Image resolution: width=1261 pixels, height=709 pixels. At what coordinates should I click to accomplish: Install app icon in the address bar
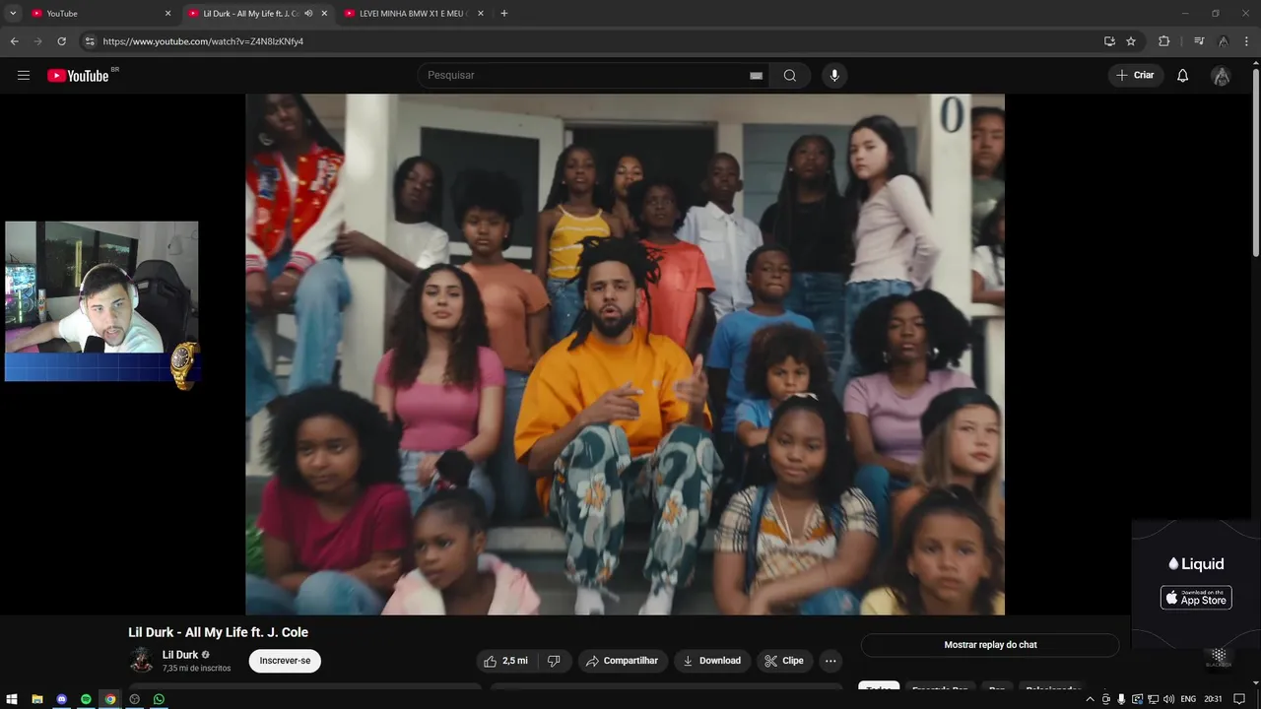coord(1109,41)
